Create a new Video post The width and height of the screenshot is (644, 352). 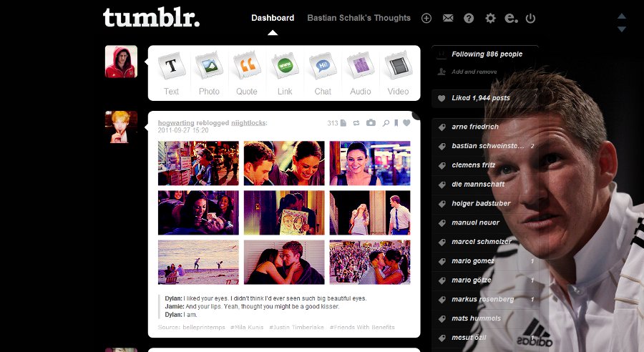(x=399, y=73)
